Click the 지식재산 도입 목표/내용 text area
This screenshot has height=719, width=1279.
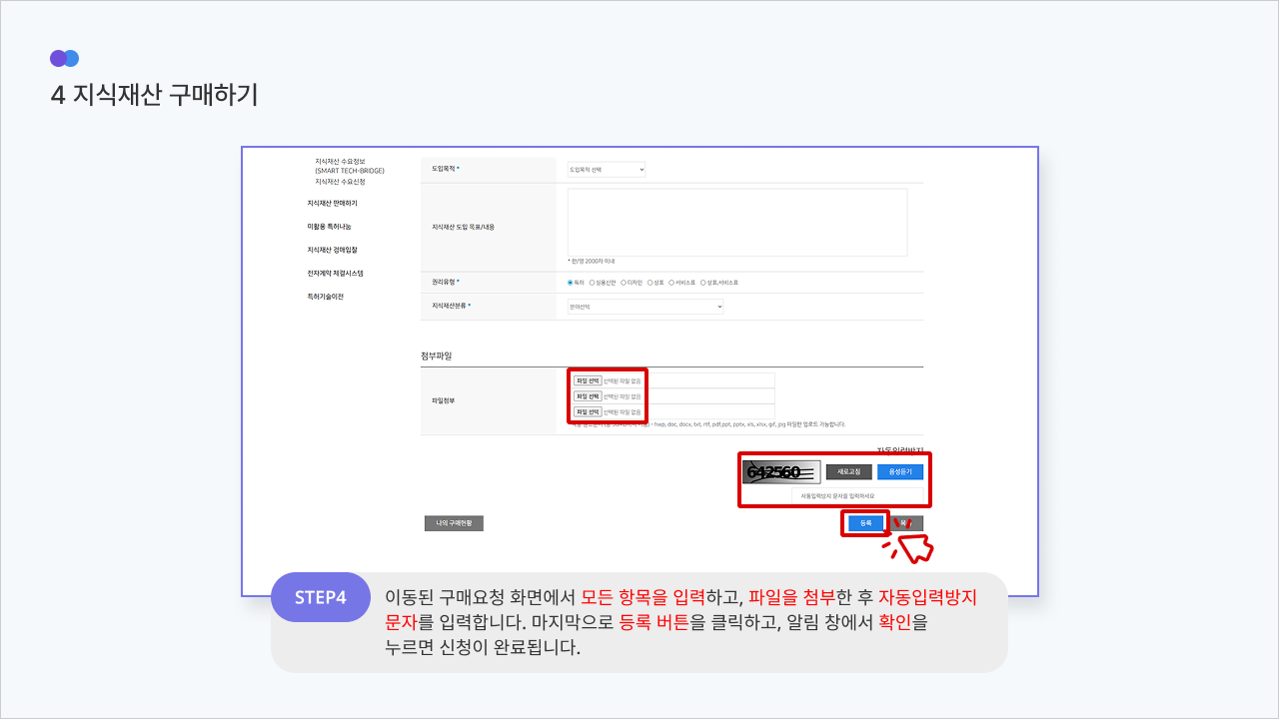[x=737, y=223]
